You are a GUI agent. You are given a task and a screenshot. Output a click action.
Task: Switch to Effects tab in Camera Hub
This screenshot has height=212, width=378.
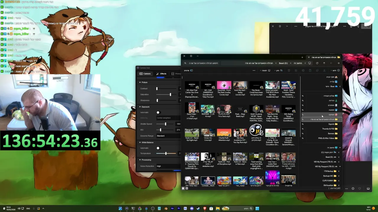162,74
